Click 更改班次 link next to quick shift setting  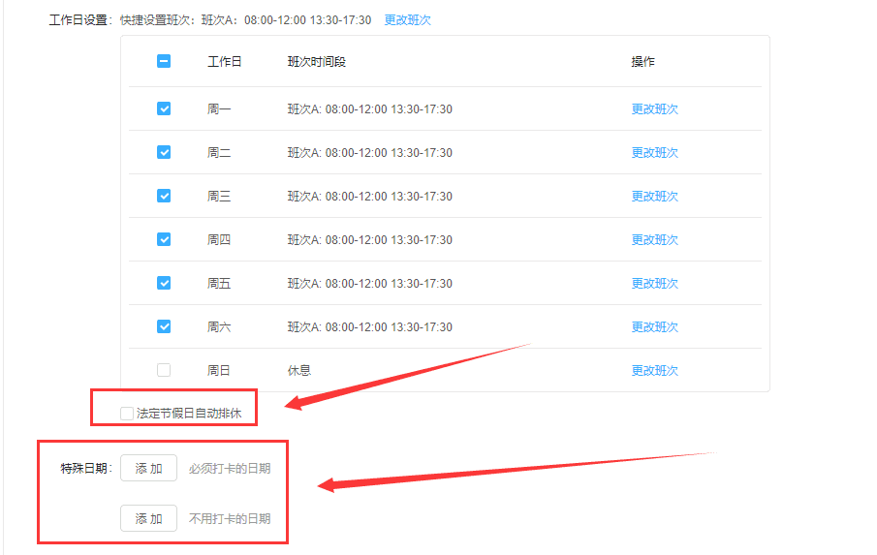pyautogui.click(x=408, y=20)
